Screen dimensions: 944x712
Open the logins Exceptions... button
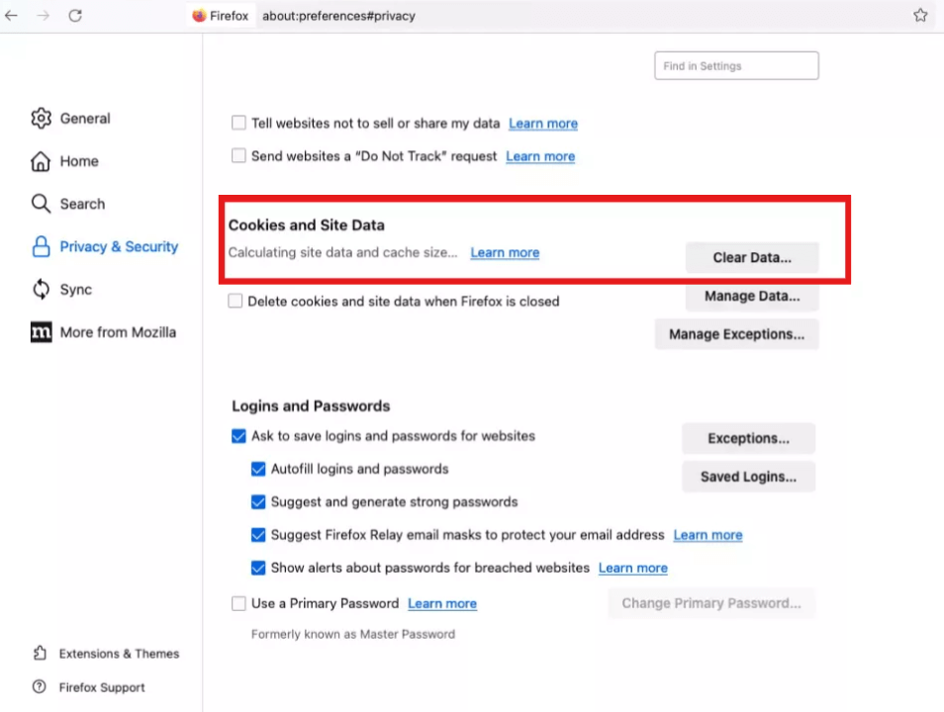coord(748,438)
